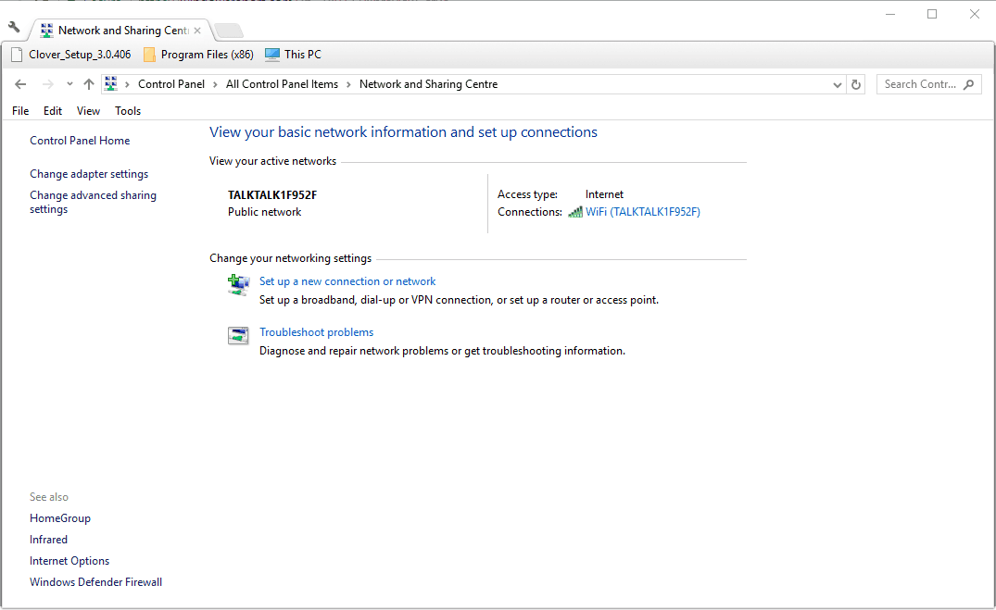Open the Program Files (x86) bookmark folder
This screenshot has width=996, height=610.
coord(198,55)
